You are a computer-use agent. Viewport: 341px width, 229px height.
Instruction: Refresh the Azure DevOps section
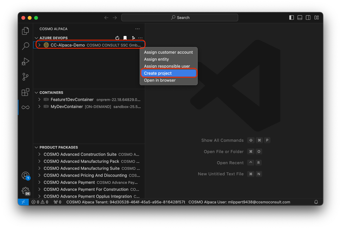(117, 38)
